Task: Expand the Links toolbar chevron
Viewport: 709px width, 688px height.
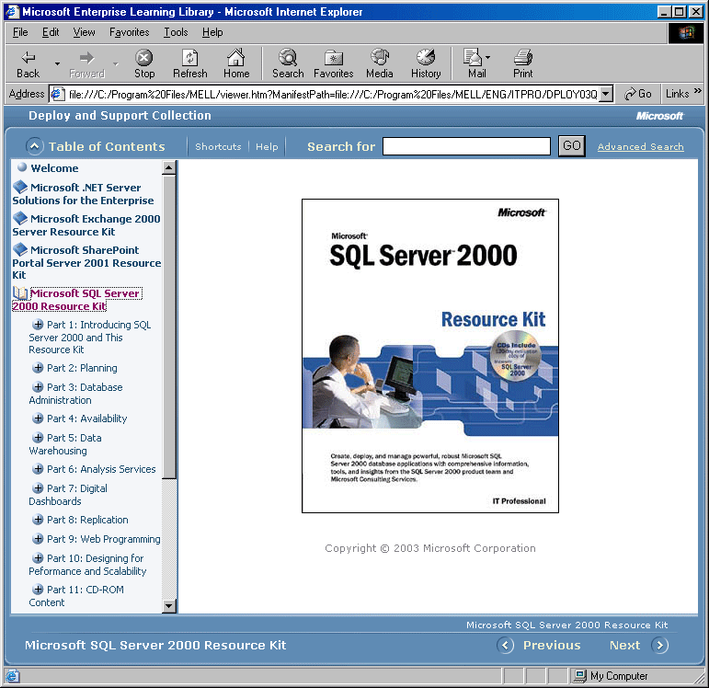Action: (x=698, y=90)
